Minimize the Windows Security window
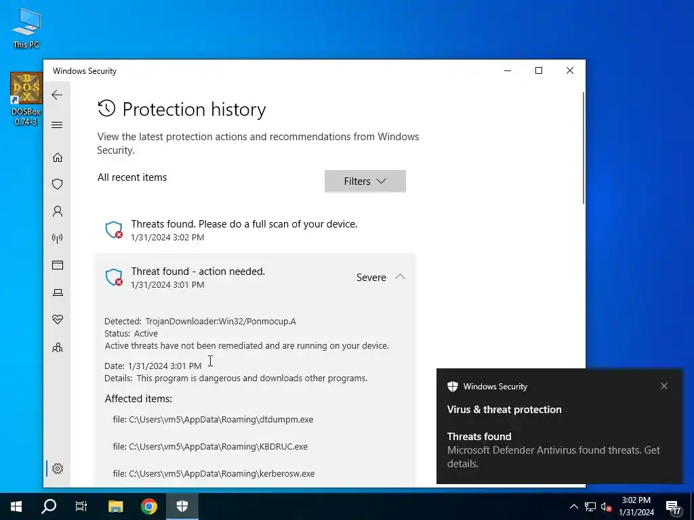 [x=508, y=70]
